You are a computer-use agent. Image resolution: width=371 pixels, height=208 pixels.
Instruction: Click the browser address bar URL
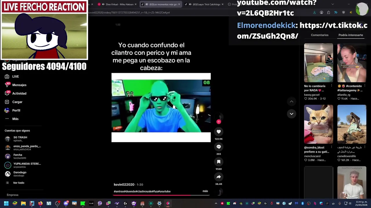129,12
